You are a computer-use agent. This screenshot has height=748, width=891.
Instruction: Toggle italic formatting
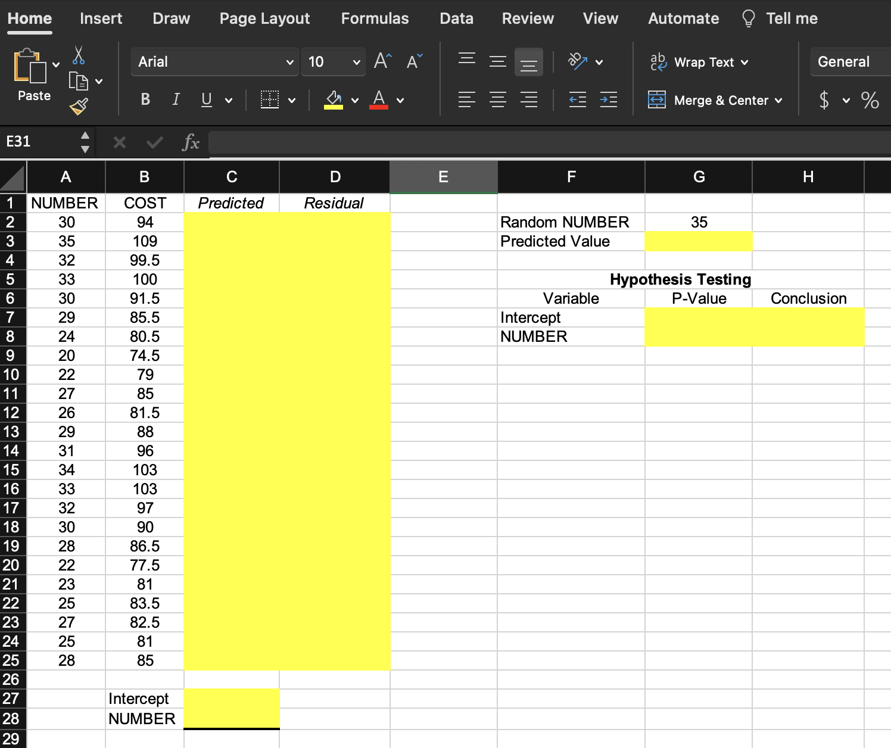click(x=176, y=99)
